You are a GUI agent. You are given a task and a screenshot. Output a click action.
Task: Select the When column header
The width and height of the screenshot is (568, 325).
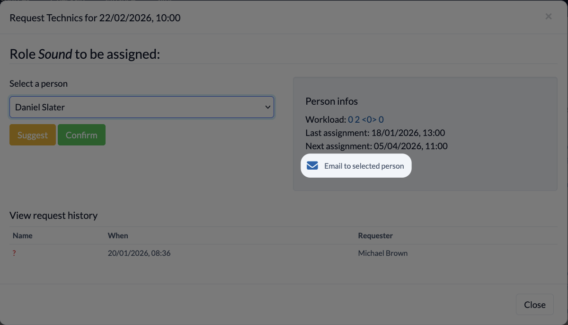(x=118, y=235)
